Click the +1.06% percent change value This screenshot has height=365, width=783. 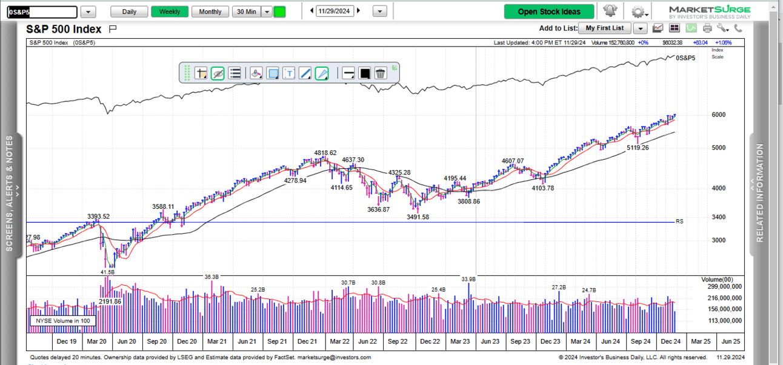coord(724,43)
